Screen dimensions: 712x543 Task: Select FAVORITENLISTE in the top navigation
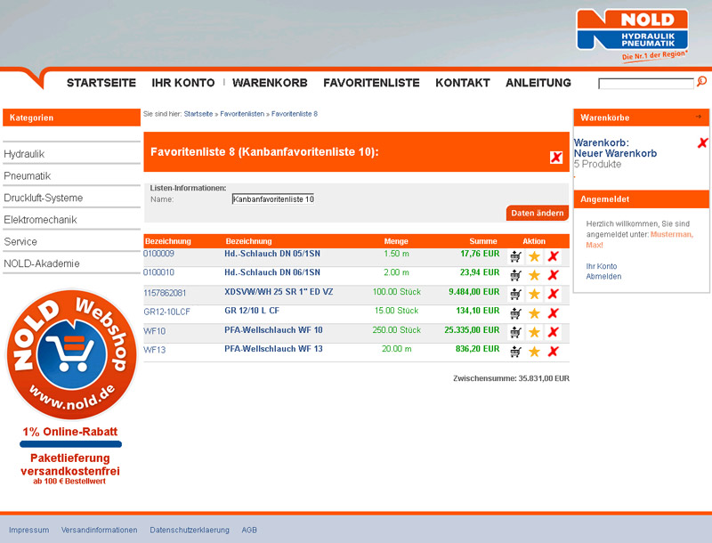[371, 83]
